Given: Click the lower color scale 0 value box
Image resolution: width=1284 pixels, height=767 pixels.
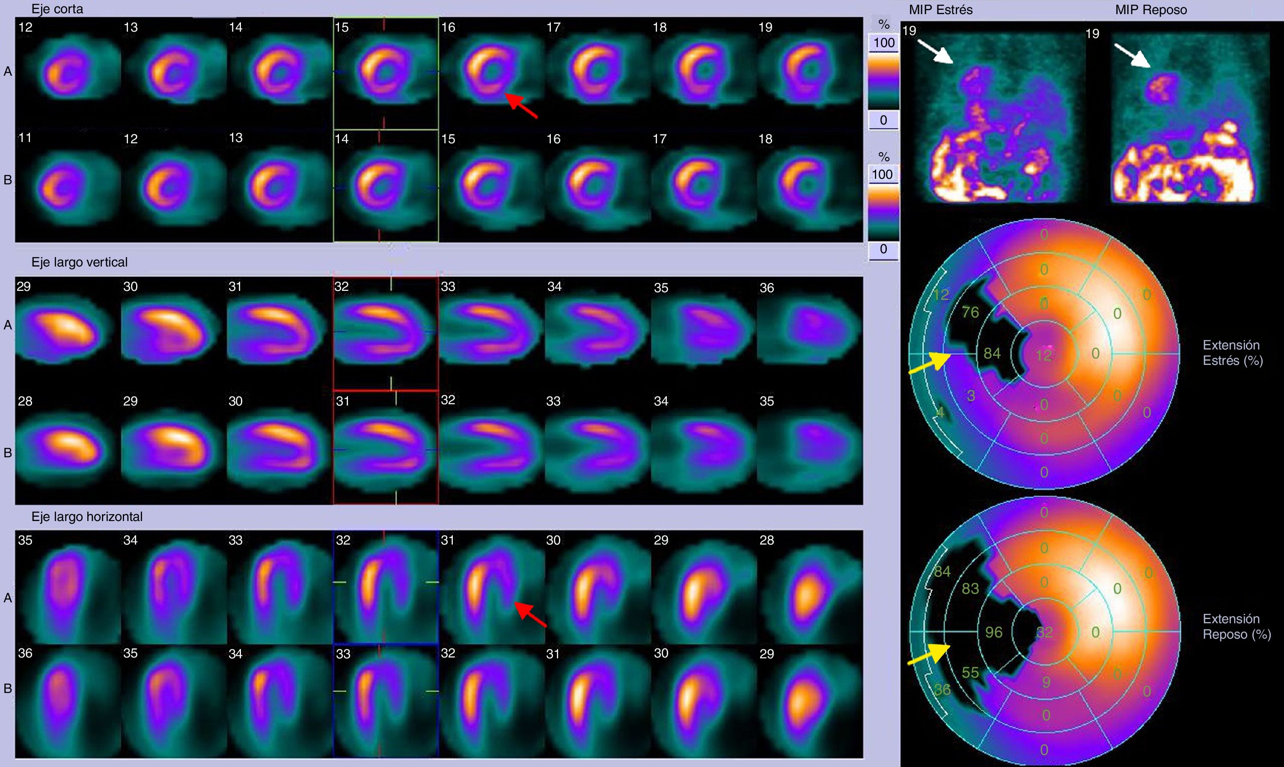Looking at the screenshot, I should coord(883,249).
